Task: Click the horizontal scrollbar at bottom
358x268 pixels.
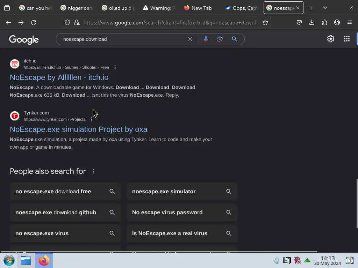Action: click(x=159, y=252)
